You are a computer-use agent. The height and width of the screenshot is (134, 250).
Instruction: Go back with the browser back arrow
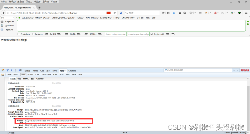click(4, 13)
